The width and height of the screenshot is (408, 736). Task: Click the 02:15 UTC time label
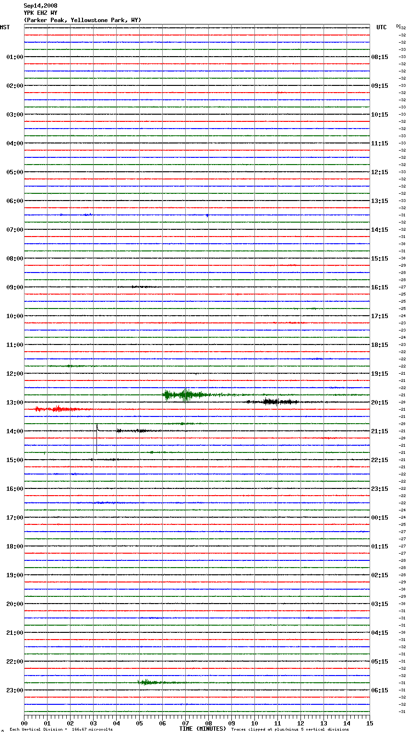tap(380, 575)
